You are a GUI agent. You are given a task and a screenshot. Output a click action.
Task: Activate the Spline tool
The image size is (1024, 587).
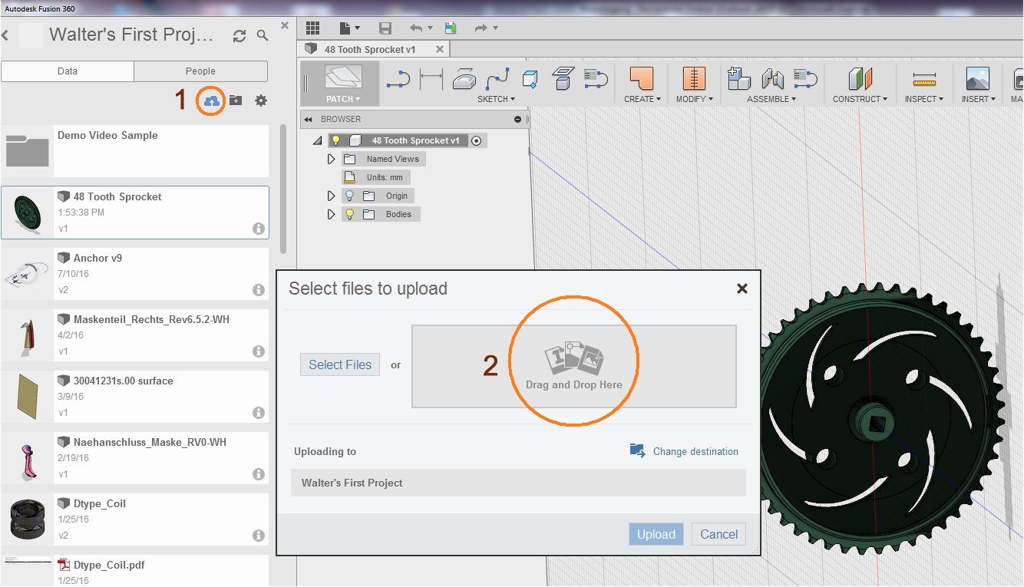click(x=497, y=77)
